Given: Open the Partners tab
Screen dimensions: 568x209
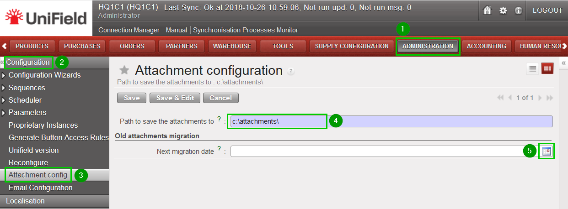Looking at the screenshot, I should [x=182, y=46].
